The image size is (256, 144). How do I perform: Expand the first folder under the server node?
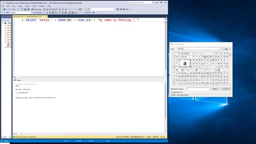6,26
